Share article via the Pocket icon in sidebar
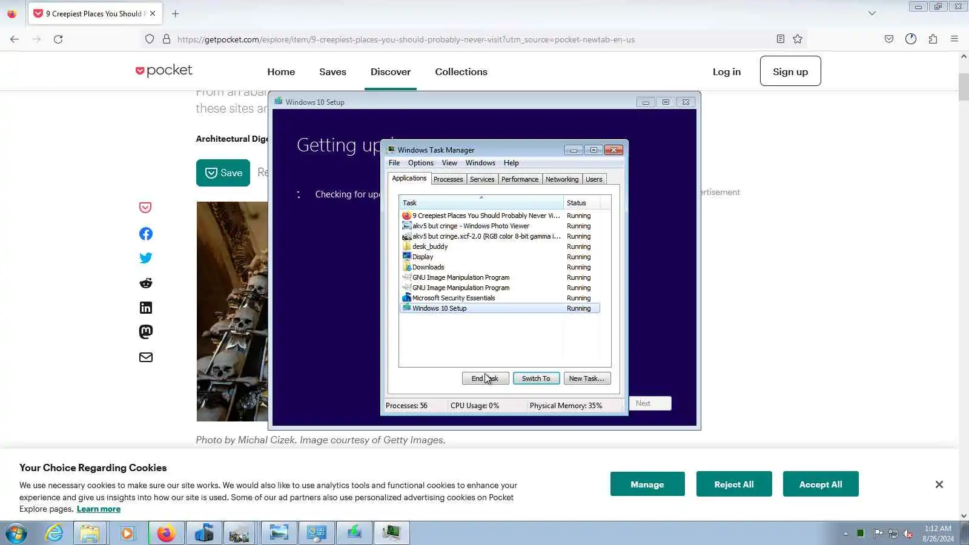 click(x=145, y=208)
